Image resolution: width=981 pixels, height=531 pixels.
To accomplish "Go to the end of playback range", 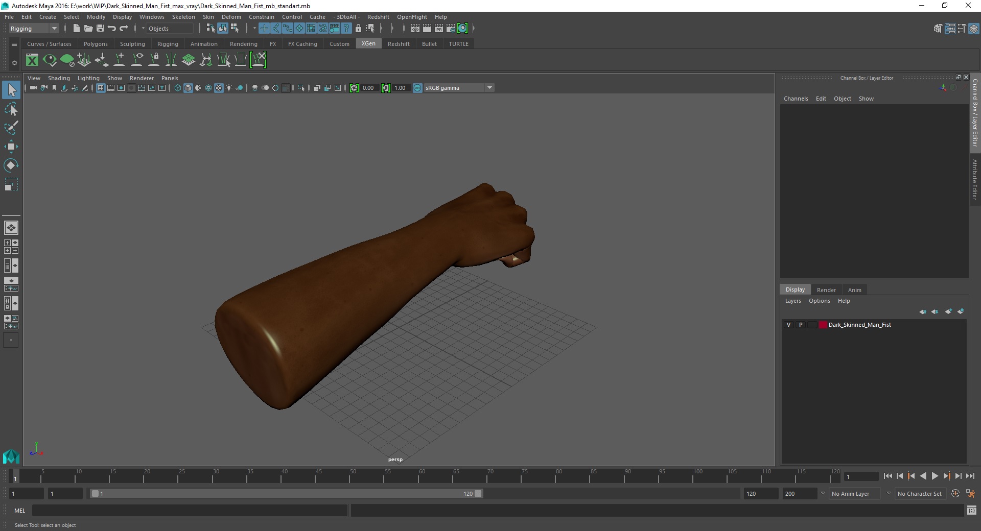I will pyautogui.click(x=970, y=476).
